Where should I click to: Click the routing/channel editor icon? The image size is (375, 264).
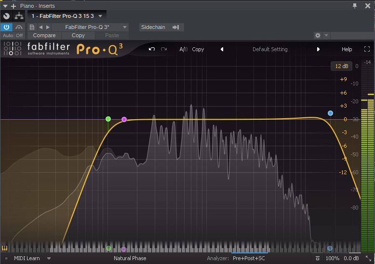(x=19, y=16)
